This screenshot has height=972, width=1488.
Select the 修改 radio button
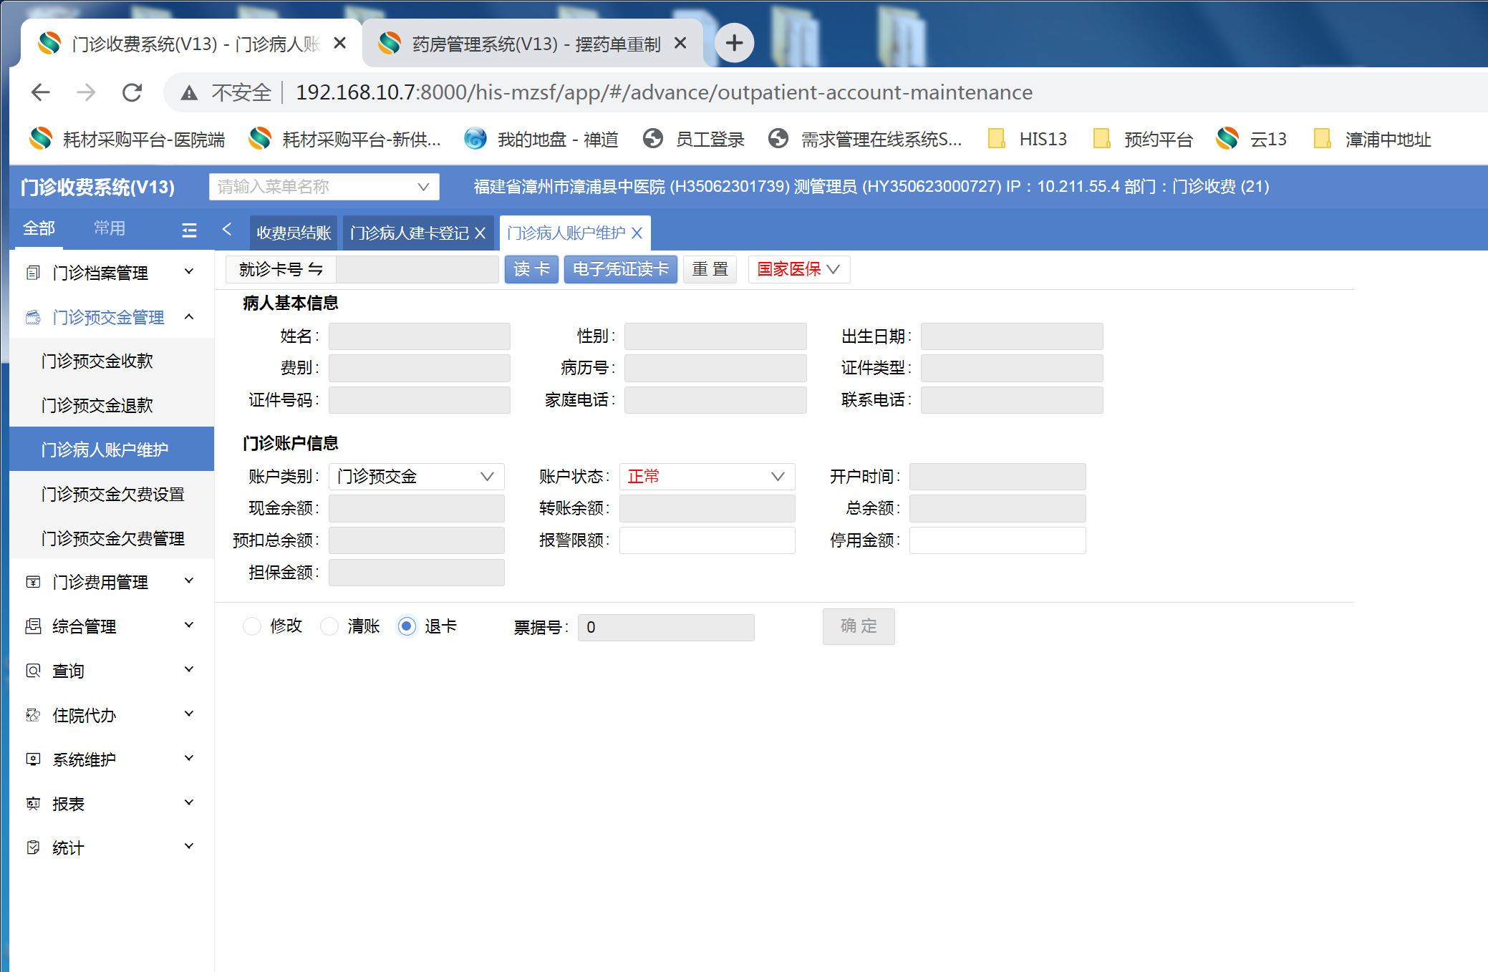click(x=252, y=626)
